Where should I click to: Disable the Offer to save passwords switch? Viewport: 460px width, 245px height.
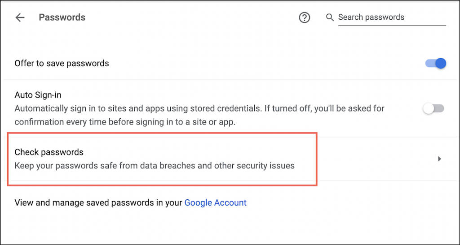click(x=435, y=63)
